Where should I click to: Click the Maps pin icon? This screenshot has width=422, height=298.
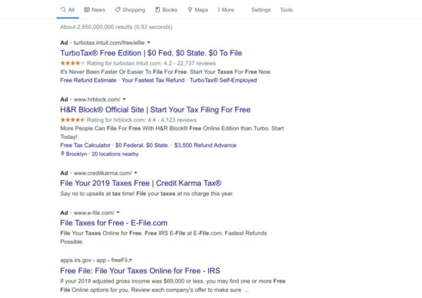pyautogui.click(x=190, y=10)
